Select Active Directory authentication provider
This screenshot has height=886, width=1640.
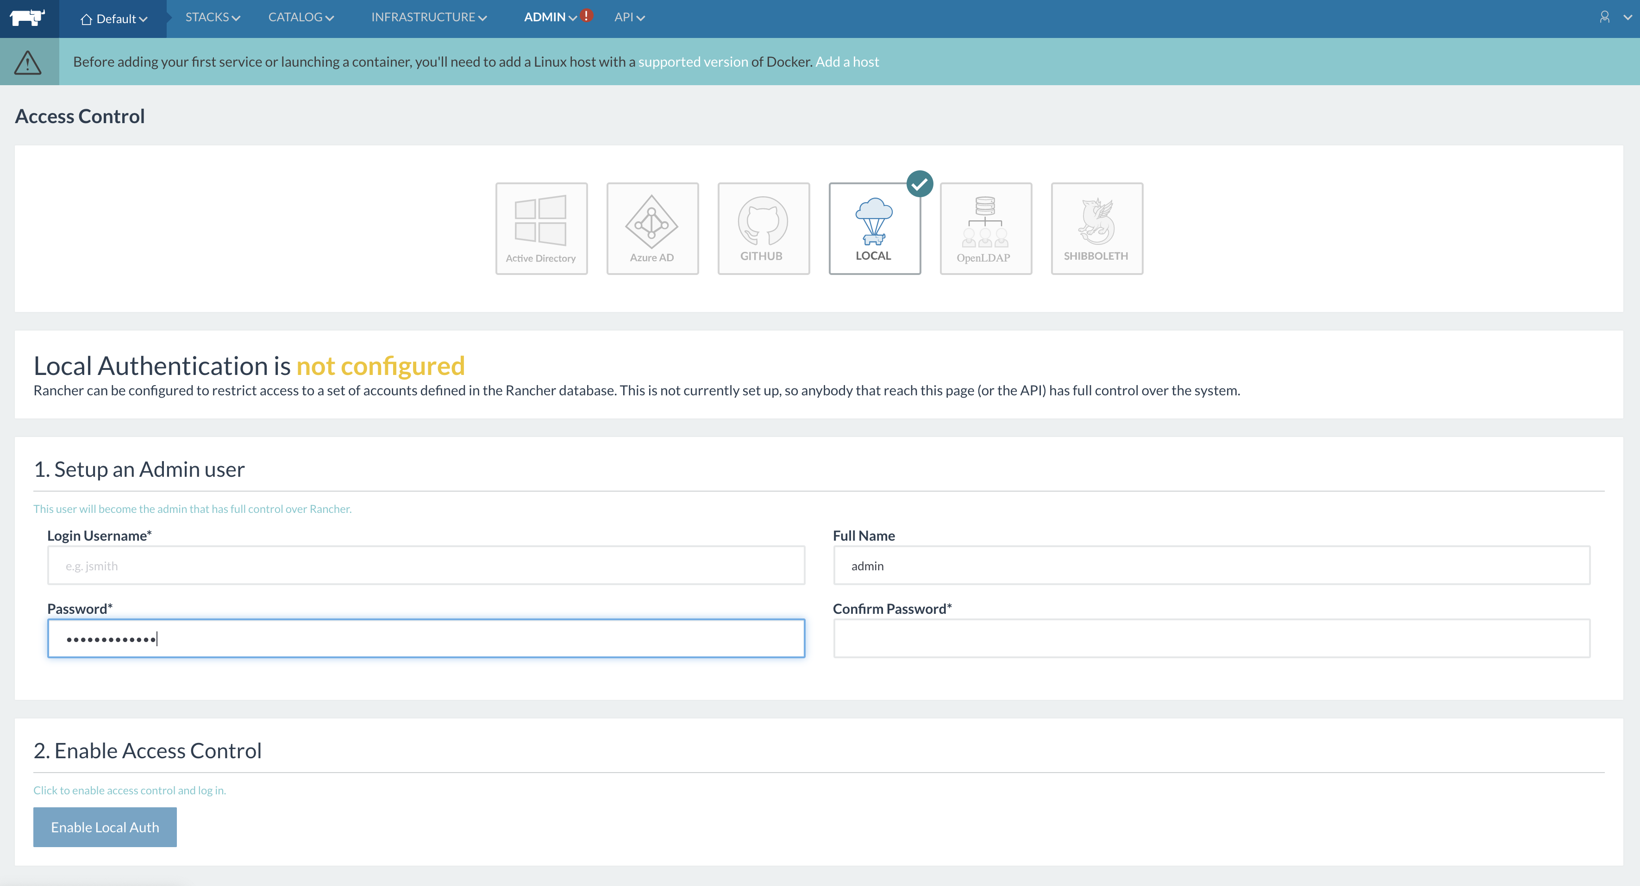coord(541,229)
